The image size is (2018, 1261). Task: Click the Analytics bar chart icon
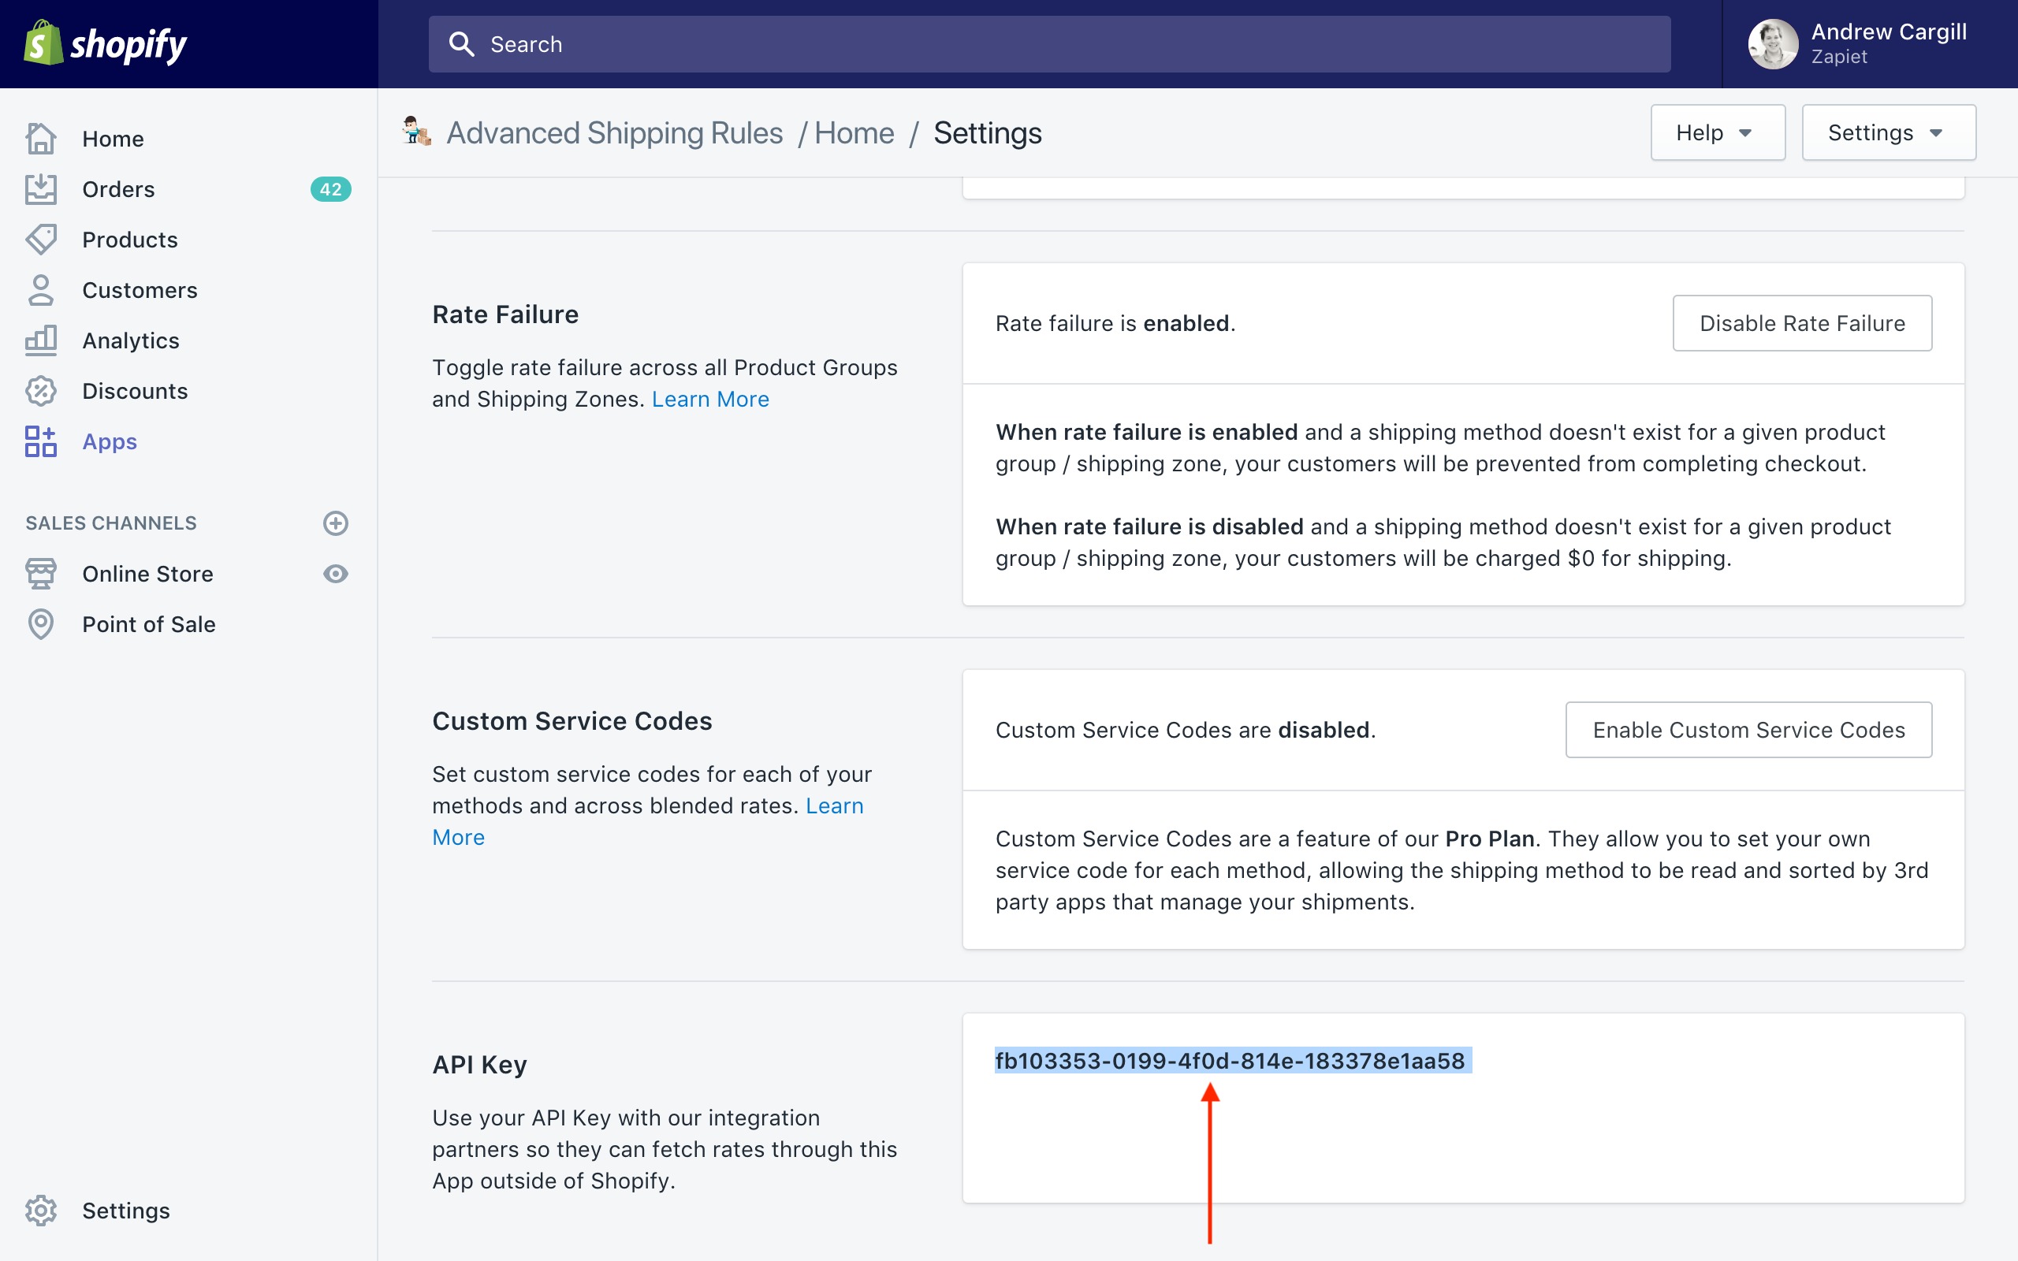point(40,340)
